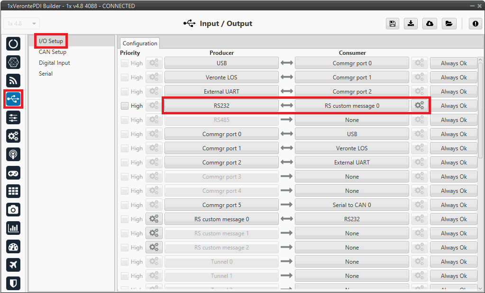This screenshot has height=293, width=485.
Task: Open the 1x 4.8 version dropdown
Action: (22, 24)
